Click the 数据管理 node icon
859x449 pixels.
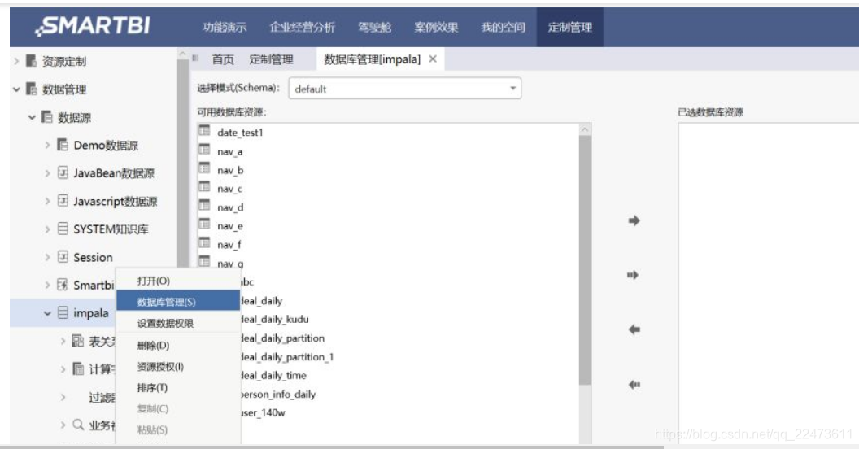tap(31, 89)
